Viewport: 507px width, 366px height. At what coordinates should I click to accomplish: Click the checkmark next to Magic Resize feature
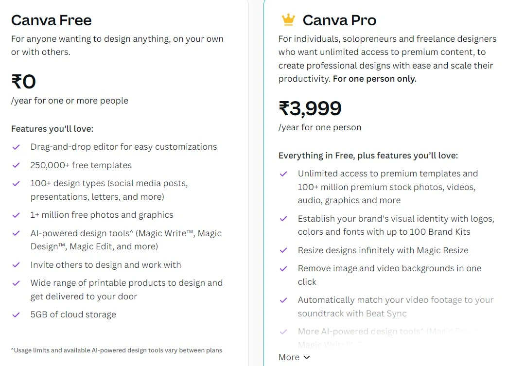click(283, 250)
